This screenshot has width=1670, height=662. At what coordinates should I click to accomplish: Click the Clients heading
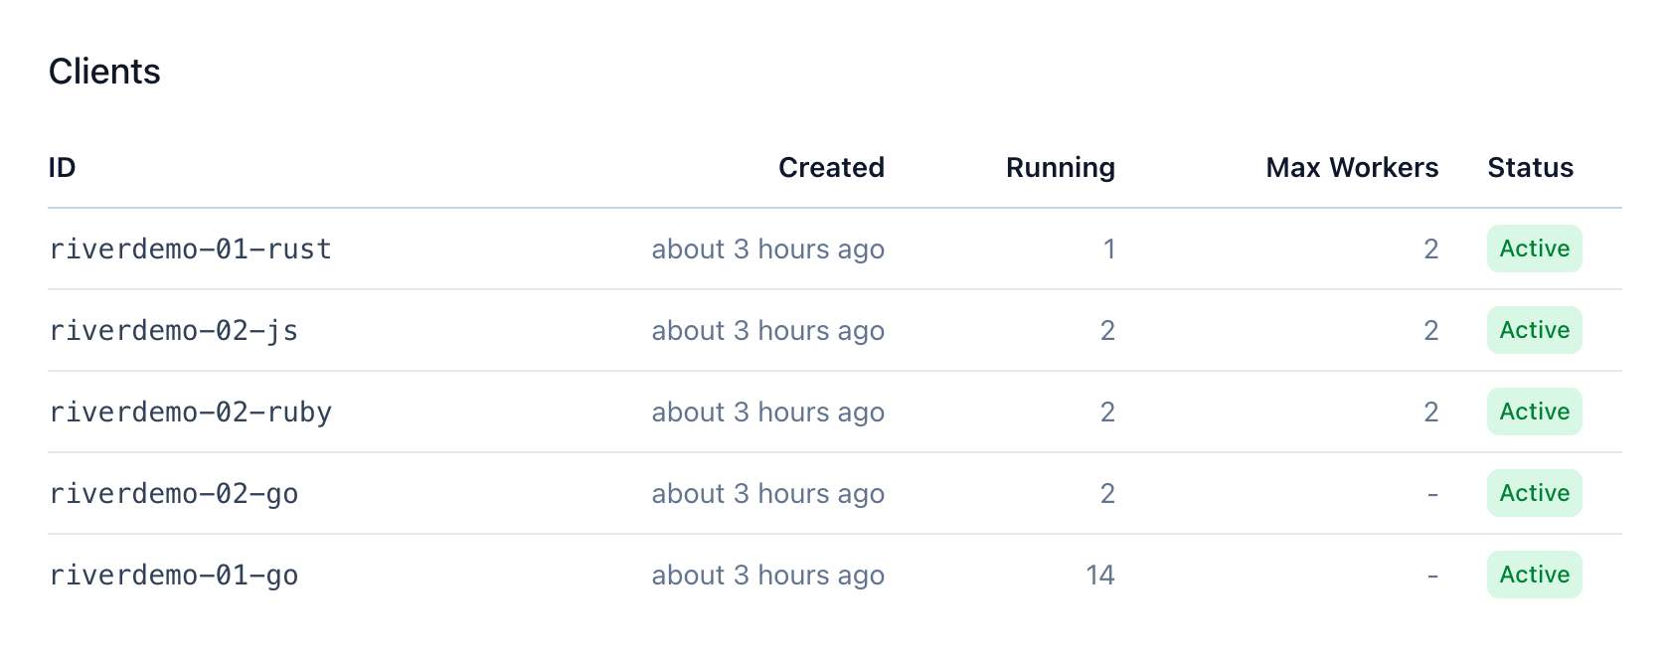(104, 72)
